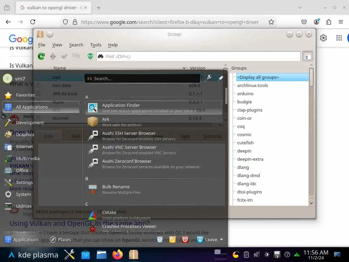349x262 pixels.
Task: Open the View menu in Octopi
Action: tap(57, 45)
